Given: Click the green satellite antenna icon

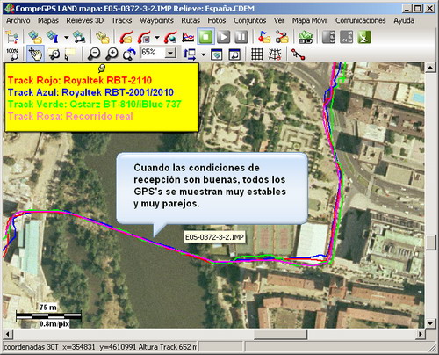Looking at the screenshot, I should (x=364, y=37).
